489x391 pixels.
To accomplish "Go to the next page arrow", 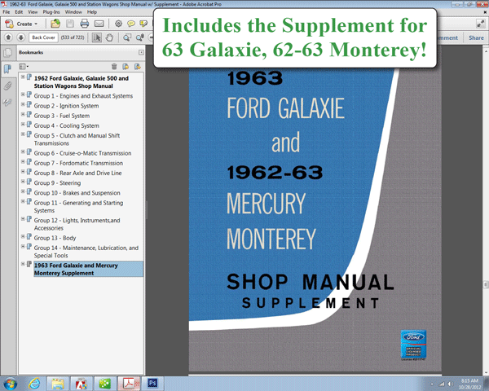I will [20, 37].
